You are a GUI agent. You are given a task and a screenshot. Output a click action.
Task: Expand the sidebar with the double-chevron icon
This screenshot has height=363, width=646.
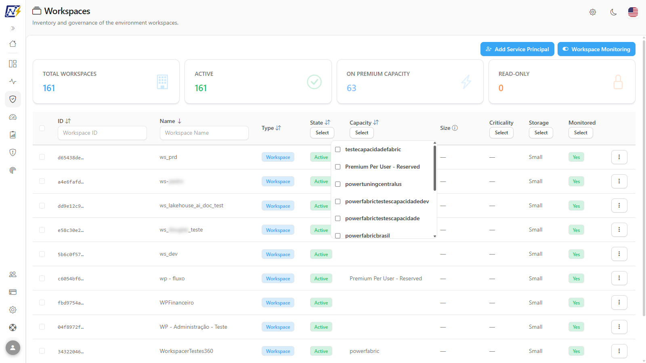coord(13,28)
